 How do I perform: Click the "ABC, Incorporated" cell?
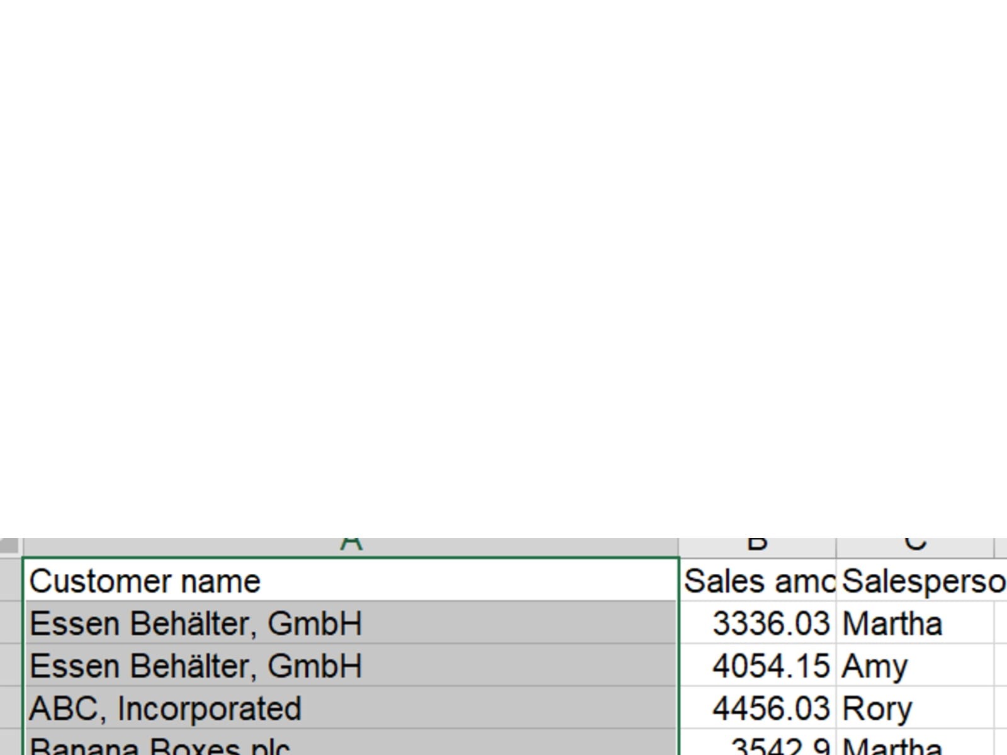[351, 708]
